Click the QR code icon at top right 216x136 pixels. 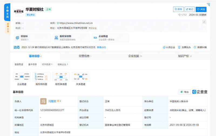point(208,5)
